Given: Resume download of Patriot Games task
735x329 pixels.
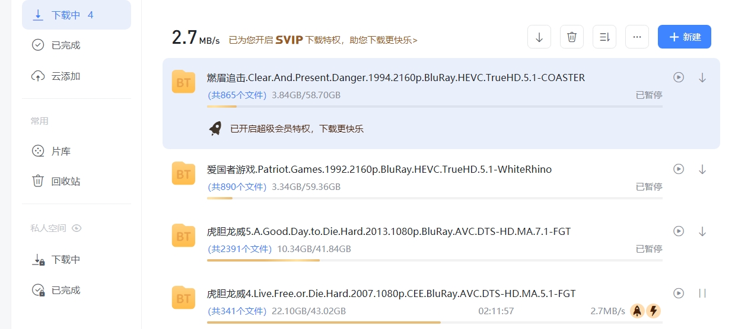Looking at the screenshot, I should [x=702, y=170].
